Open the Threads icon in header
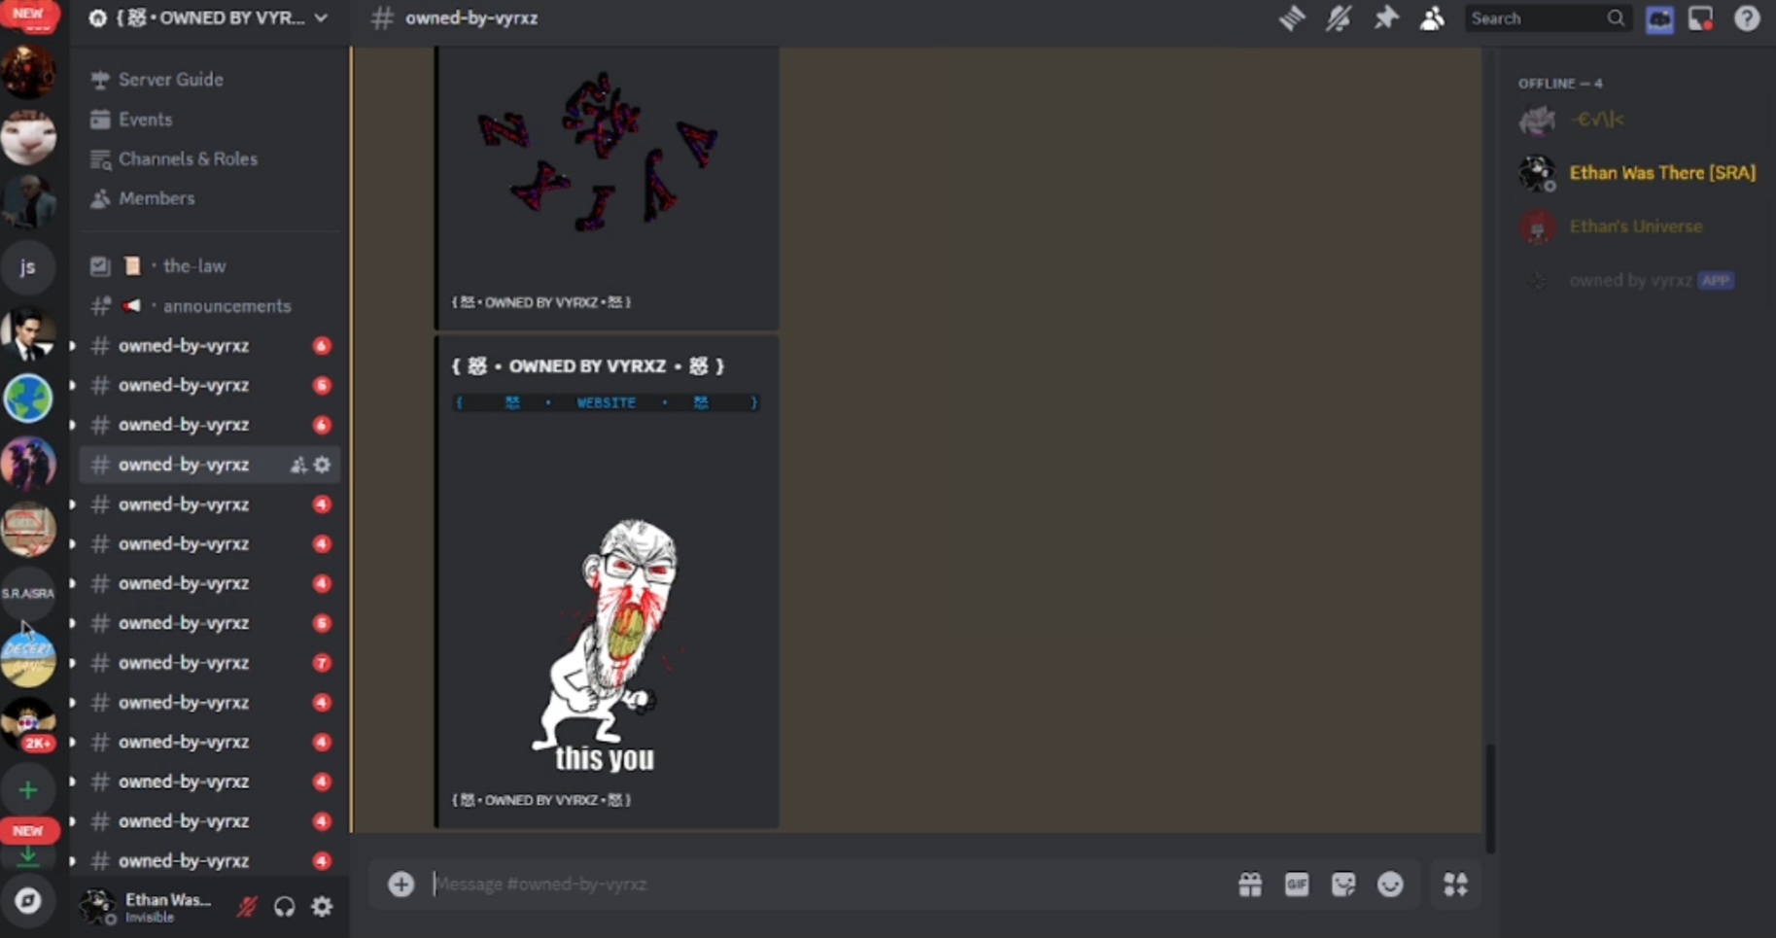Viewport: 1776px width, 938px height. coord(1291,18)
